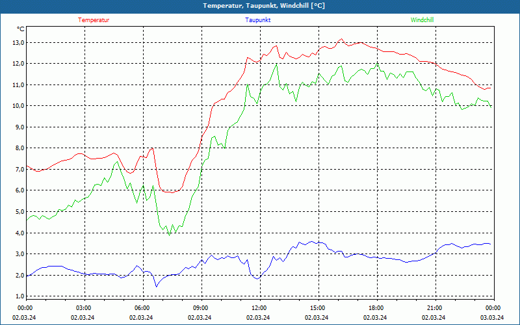Click the 4,0 y-axis label
Viewport: 520px width, 325px height.
coord(20,233)
